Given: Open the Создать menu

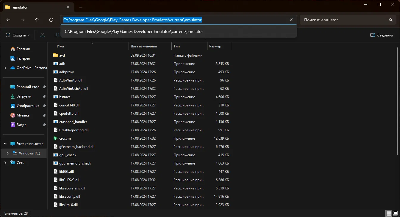Looking at the screenshot, I should [18, 35].
